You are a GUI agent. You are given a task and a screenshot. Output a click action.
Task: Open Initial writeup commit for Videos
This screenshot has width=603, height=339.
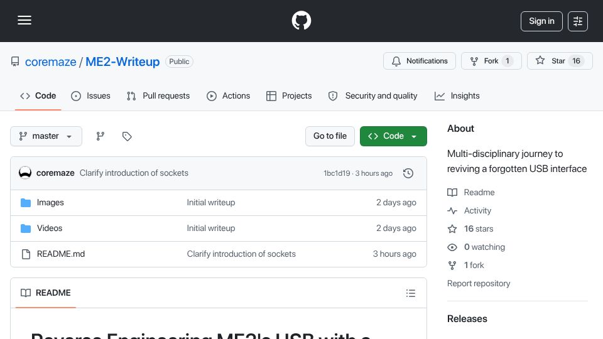pos(211,229)
